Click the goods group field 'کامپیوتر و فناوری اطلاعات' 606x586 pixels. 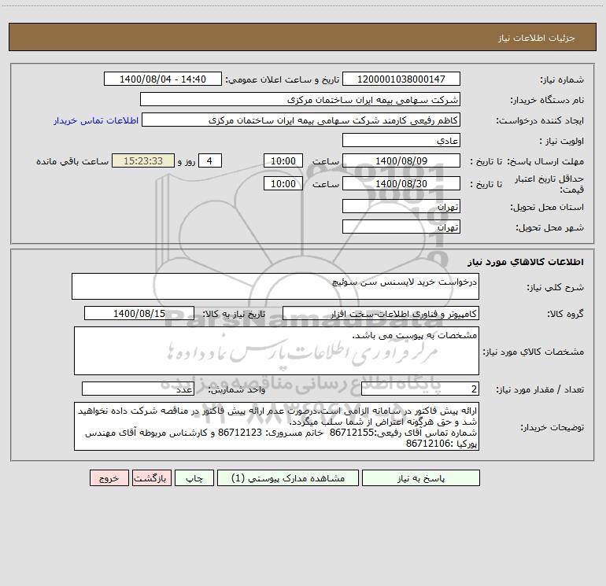click(x=381, y=313)
